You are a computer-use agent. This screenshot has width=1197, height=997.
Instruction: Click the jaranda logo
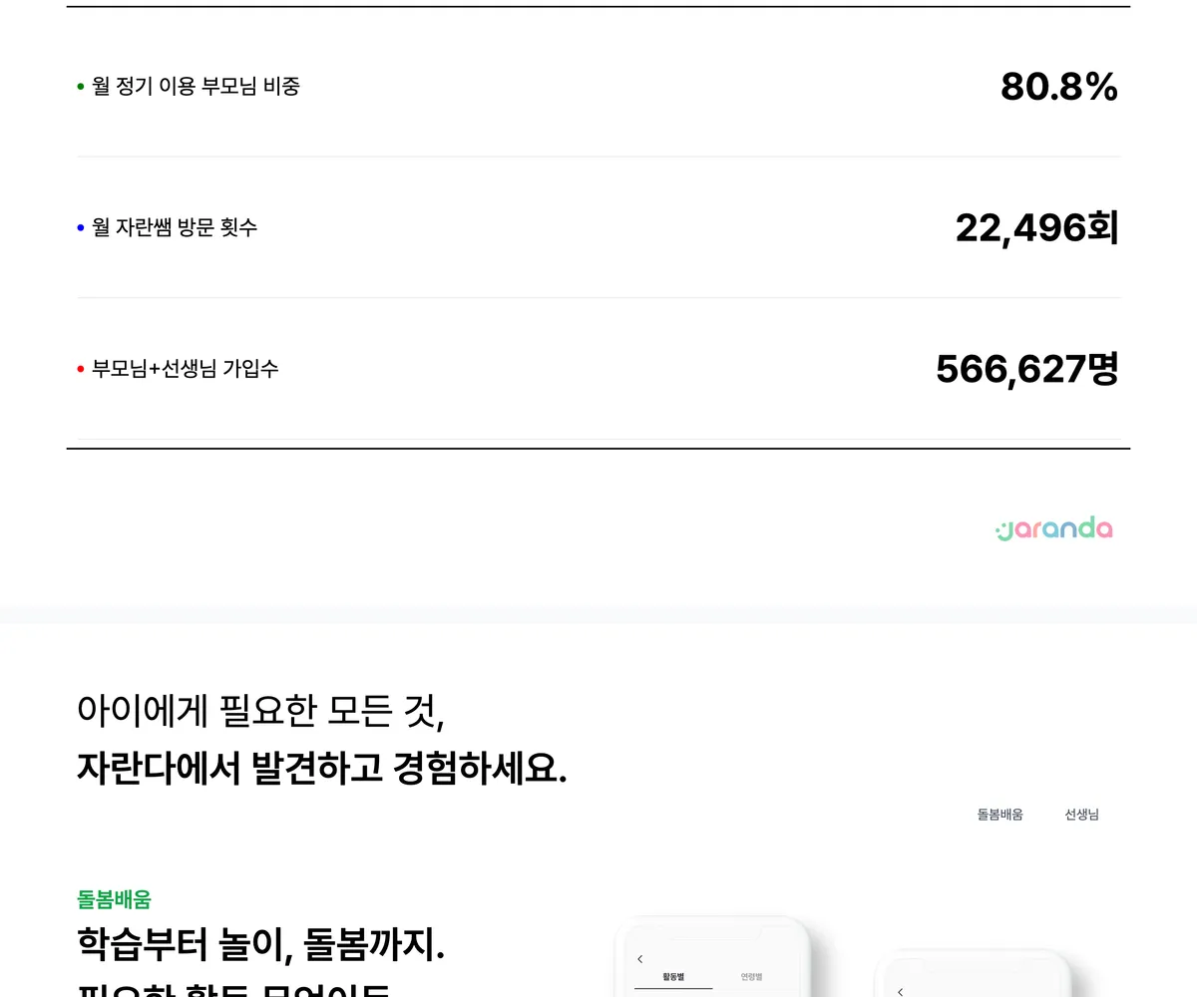[x=1054, y=528]
